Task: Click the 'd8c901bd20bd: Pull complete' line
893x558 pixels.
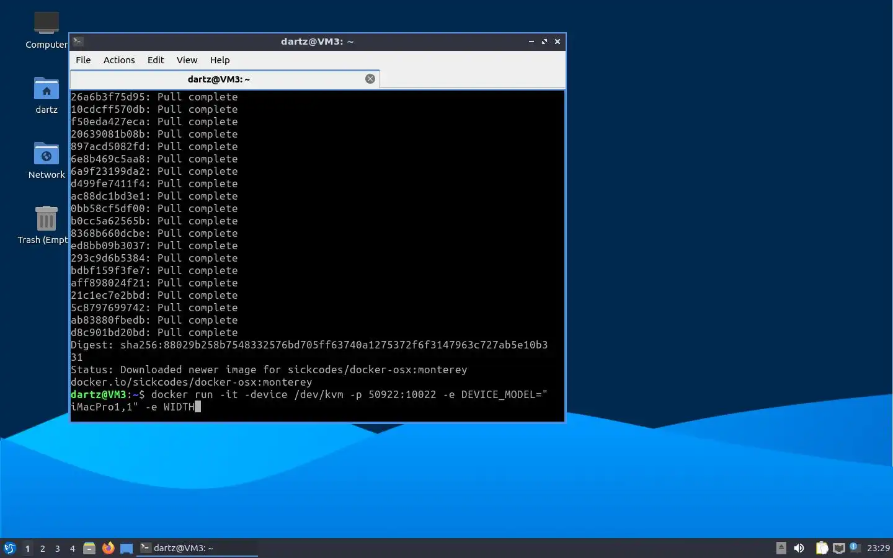Action: [154, 332]
